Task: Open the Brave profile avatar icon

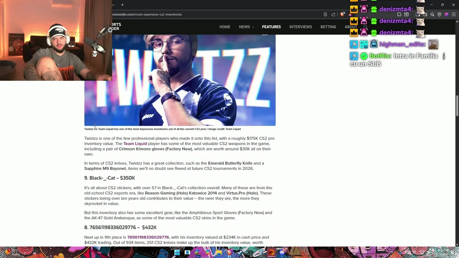Action: (446, 14)
